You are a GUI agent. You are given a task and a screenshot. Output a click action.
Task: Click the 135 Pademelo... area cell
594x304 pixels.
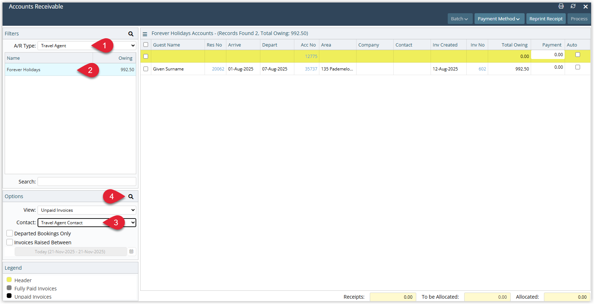338,69
